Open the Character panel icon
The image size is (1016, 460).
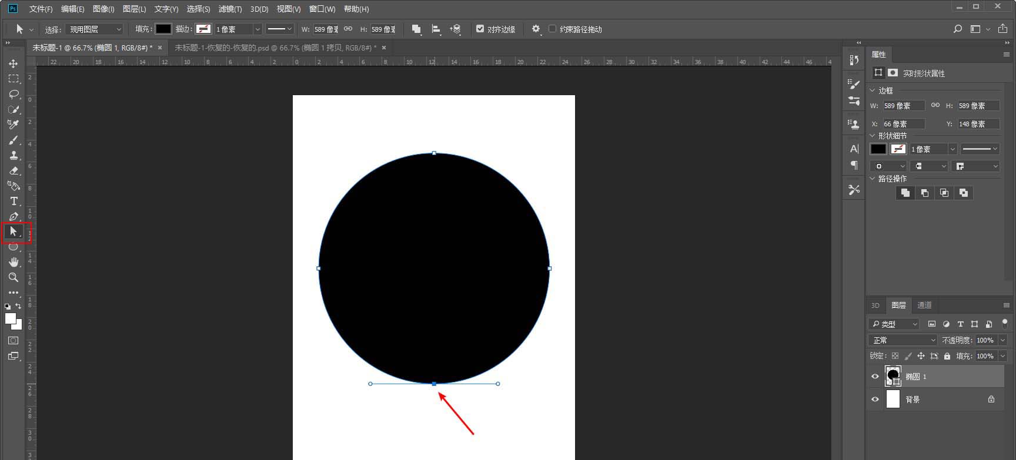854,149
